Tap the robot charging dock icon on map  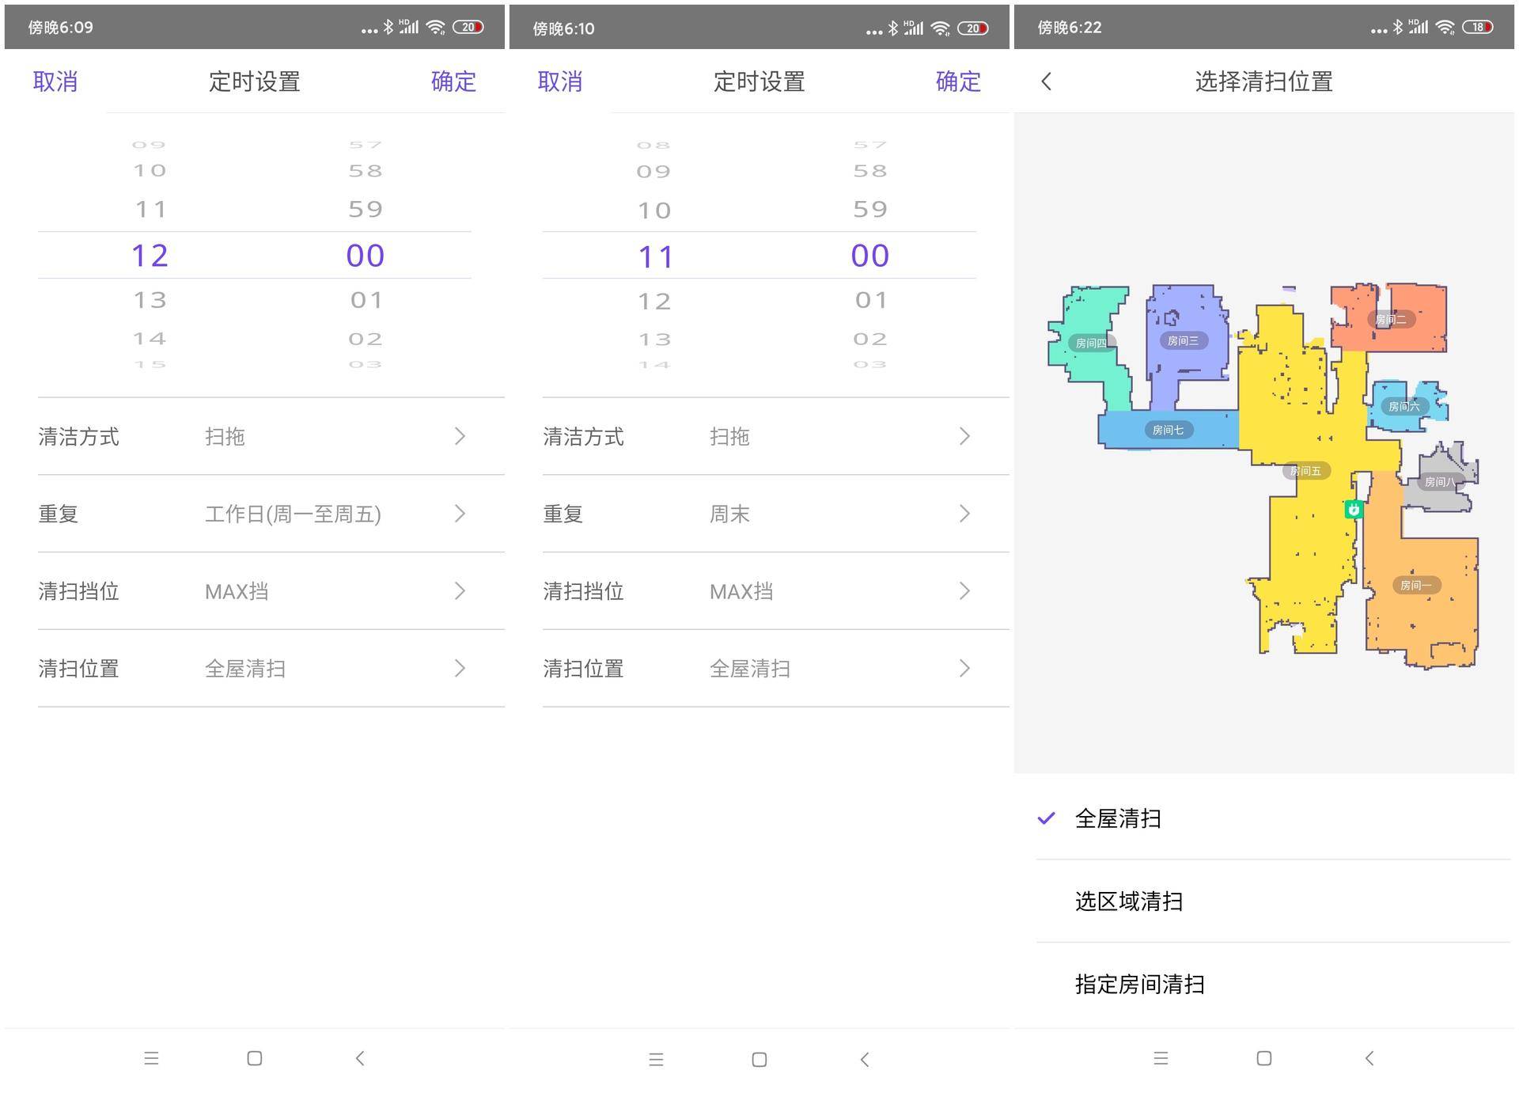coord(1354,510)
